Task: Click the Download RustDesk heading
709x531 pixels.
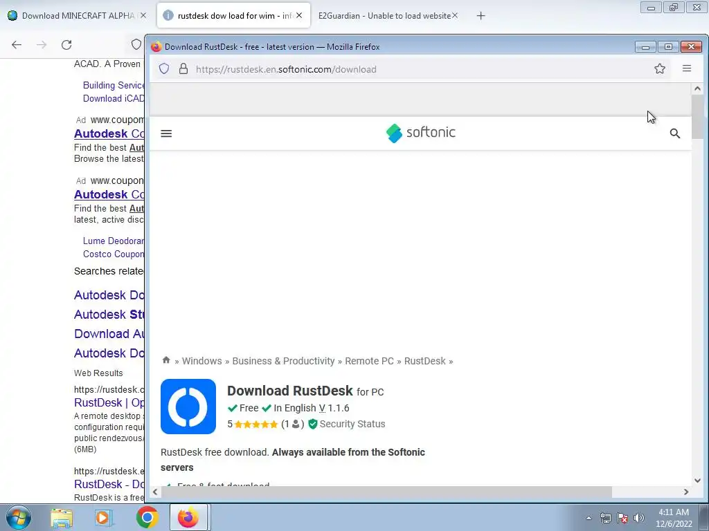Action: click(290, 391)
